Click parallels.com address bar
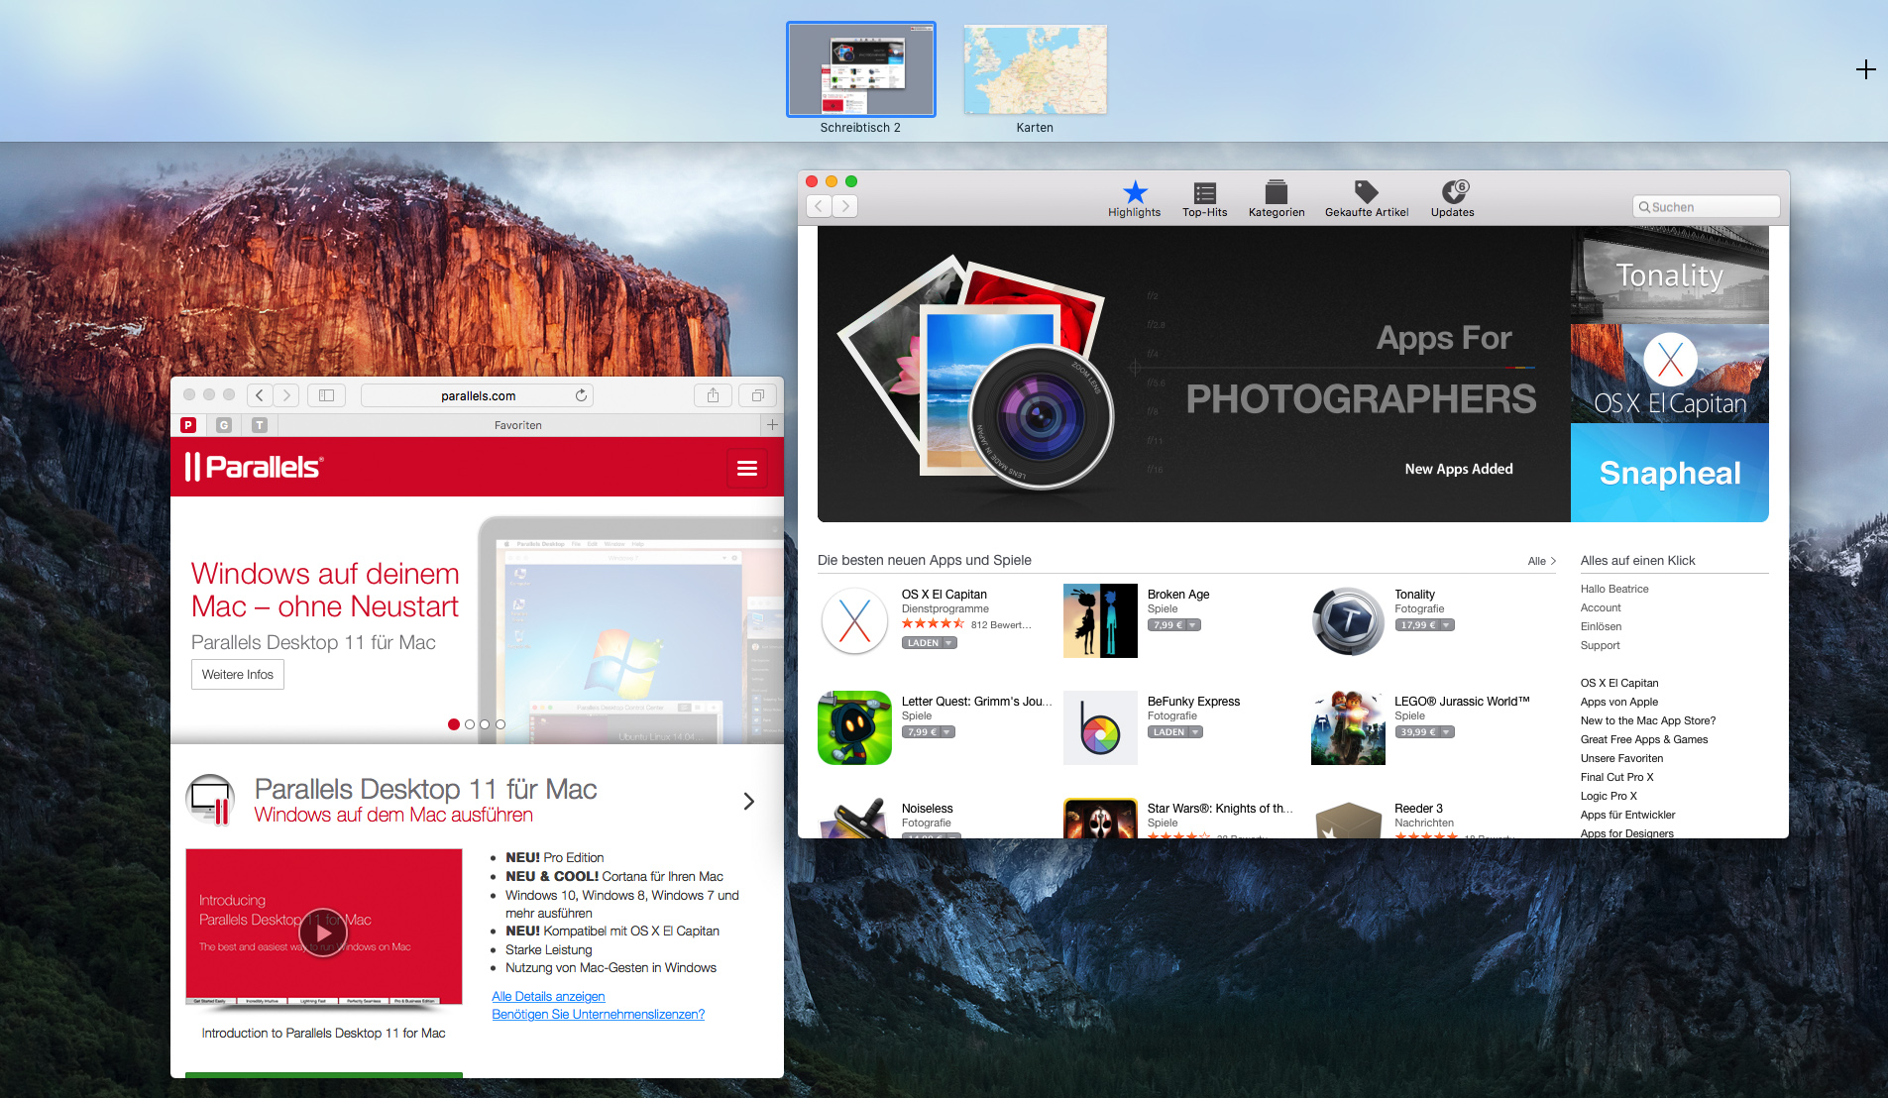The width and height of the screenshot is (1888, 1098). click(478, 395)
